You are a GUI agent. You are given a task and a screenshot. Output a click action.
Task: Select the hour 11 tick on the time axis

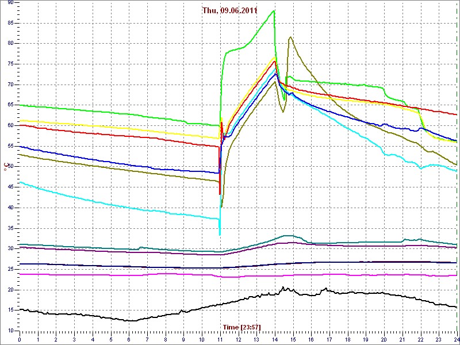click(x=220, y=339)
